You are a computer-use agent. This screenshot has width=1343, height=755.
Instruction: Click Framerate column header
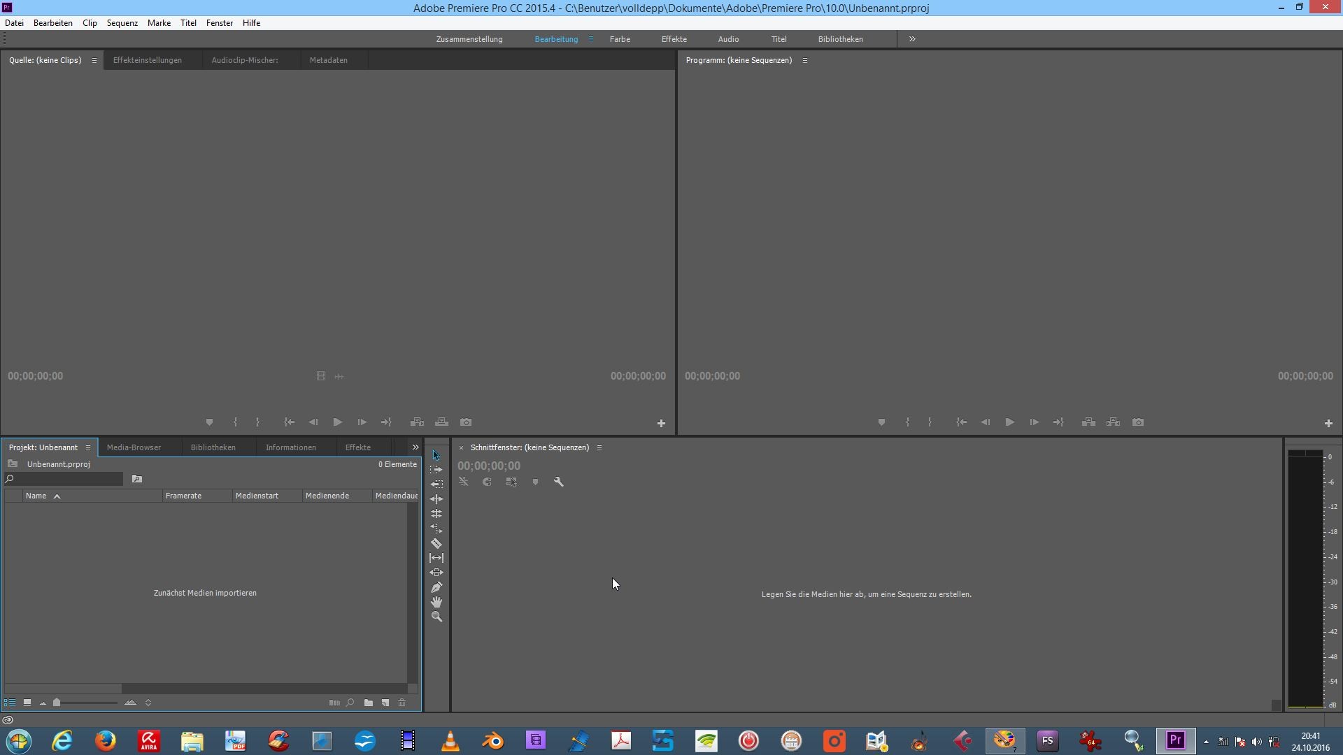click(197, 496)
